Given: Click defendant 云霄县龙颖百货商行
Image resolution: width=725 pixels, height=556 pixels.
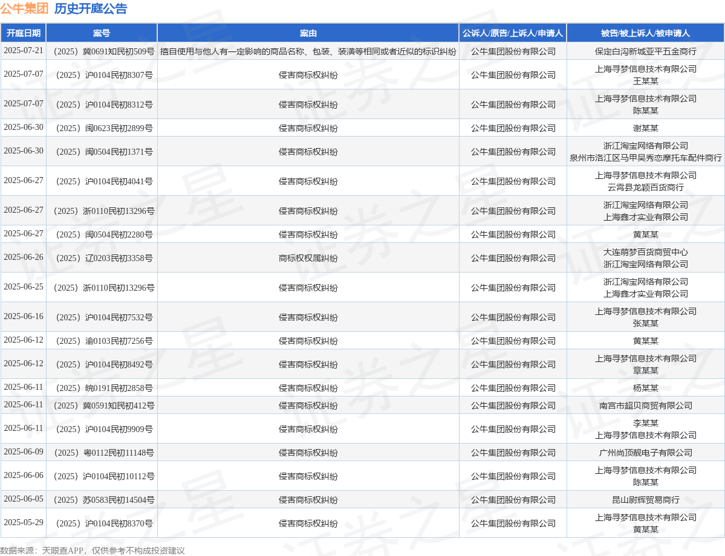Looking at the screenshot, I should click(x=645, y=187).
